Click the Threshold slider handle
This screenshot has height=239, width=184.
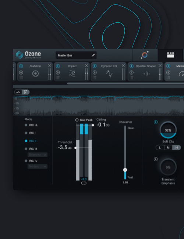tap(75, 148)
